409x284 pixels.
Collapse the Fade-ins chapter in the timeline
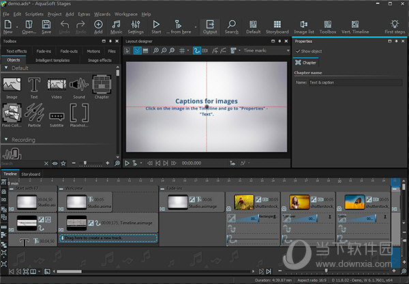tap(162, 188)
